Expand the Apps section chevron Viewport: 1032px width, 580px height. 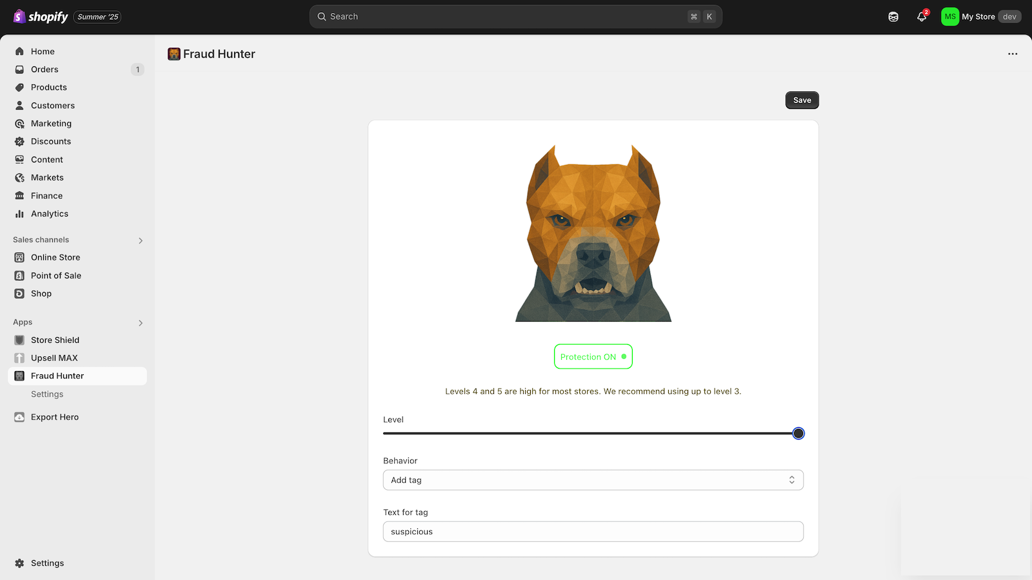(x=141, y=323)
